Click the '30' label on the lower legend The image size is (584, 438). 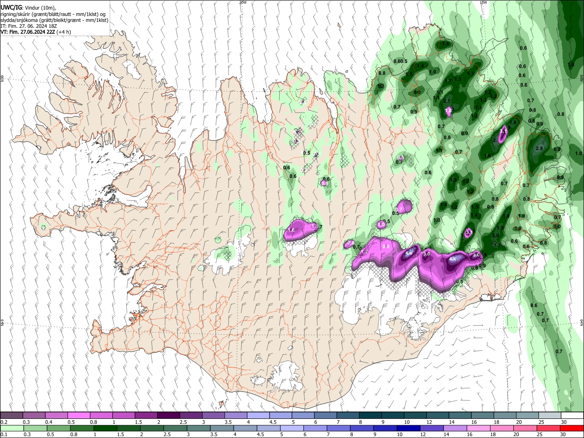(x=563, y=435)
